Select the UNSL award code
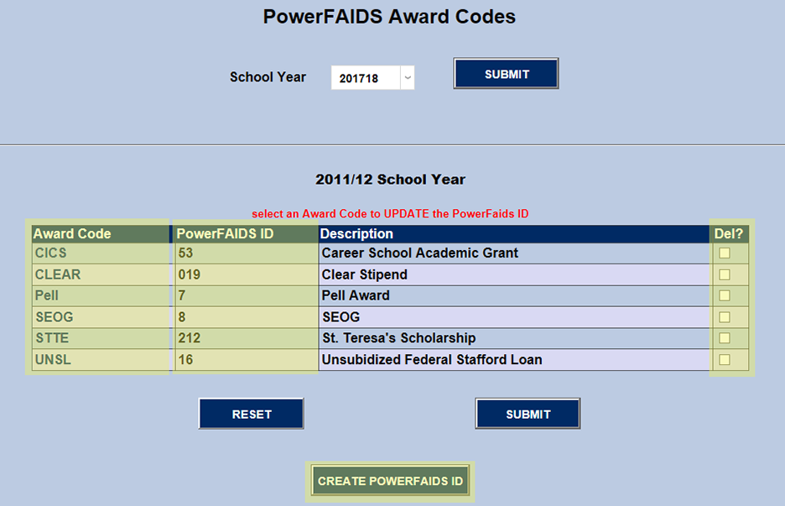785x506 pixels. 52,359
